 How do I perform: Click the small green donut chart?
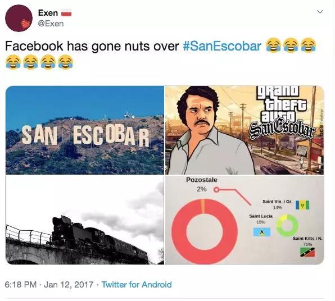[x=287, y=225]
